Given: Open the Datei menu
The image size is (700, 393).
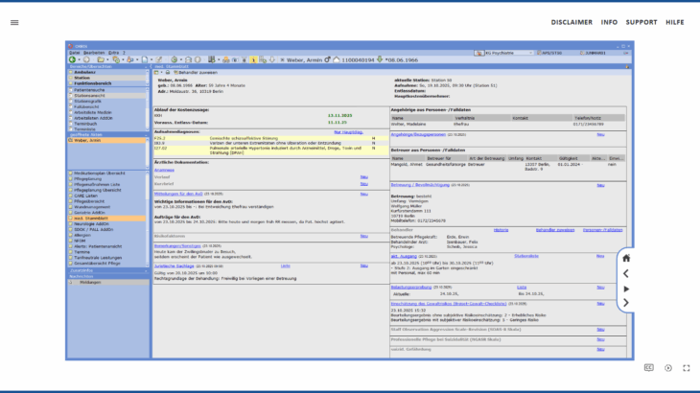Looking at the screenshot, I should point(74,52).
